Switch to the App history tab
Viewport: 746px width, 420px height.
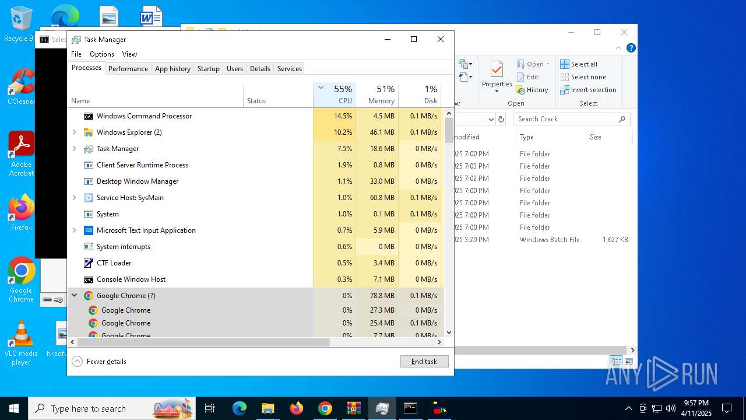click(x=173, y=69)
